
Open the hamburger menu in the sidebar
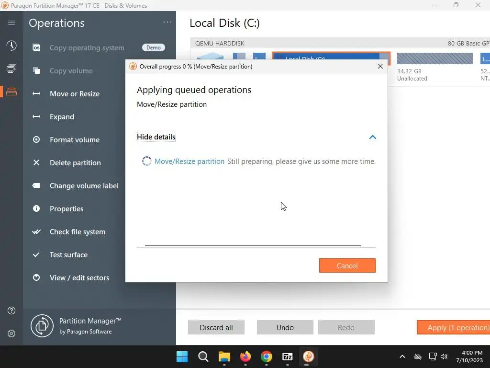point(11,23)
